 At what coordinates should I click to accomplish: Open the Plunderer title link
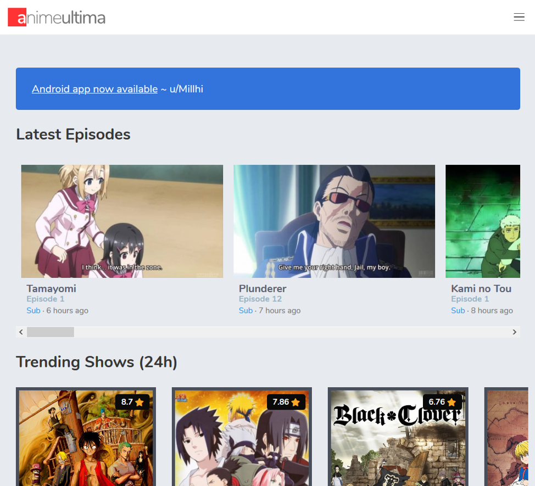(x=263, y=288)
